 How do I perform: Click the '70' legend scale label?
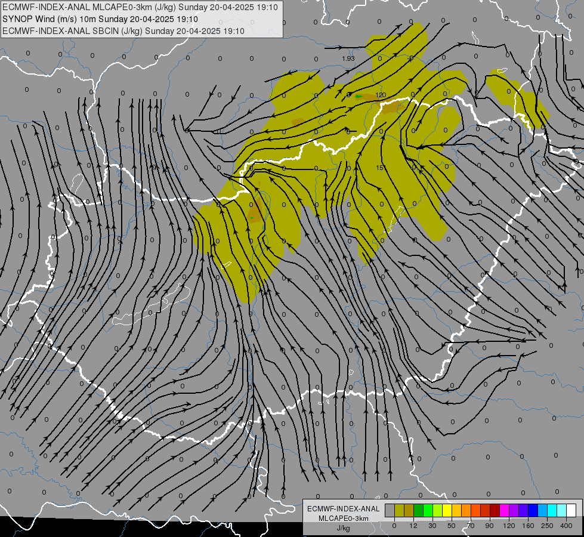coord(471,526)
